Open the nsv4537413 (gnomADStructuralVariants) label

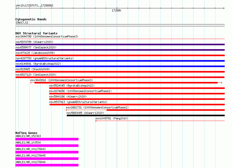point(78,102)
